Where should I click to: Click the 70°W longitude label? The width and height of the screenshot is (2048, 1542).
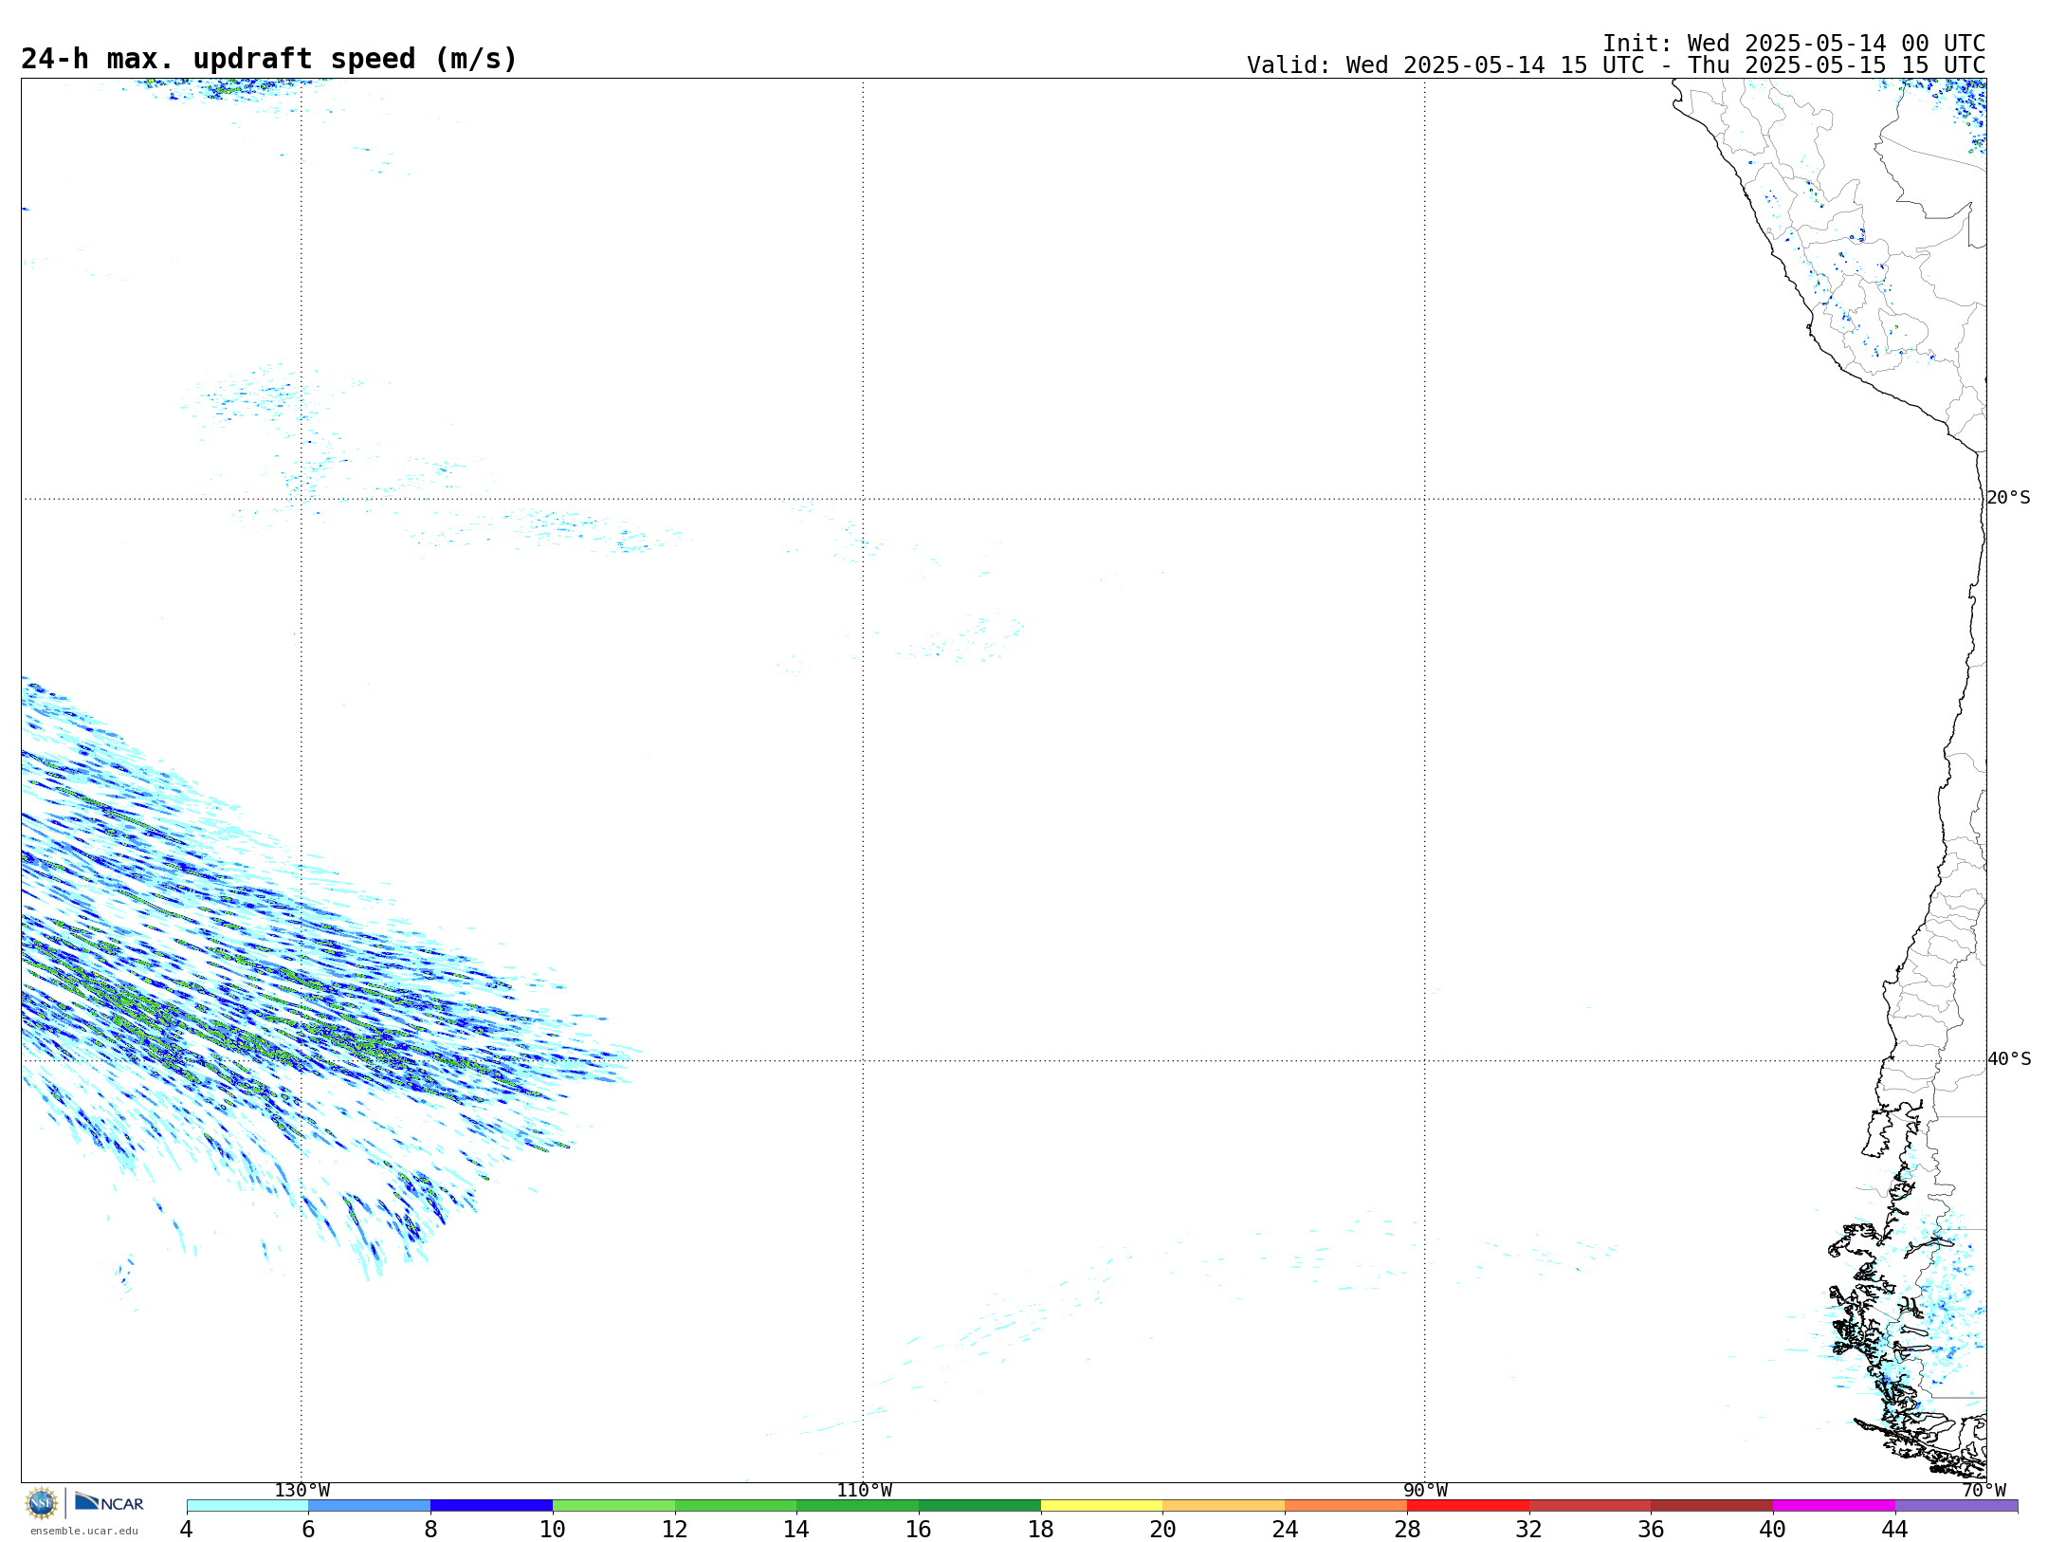(1984, 1491)
